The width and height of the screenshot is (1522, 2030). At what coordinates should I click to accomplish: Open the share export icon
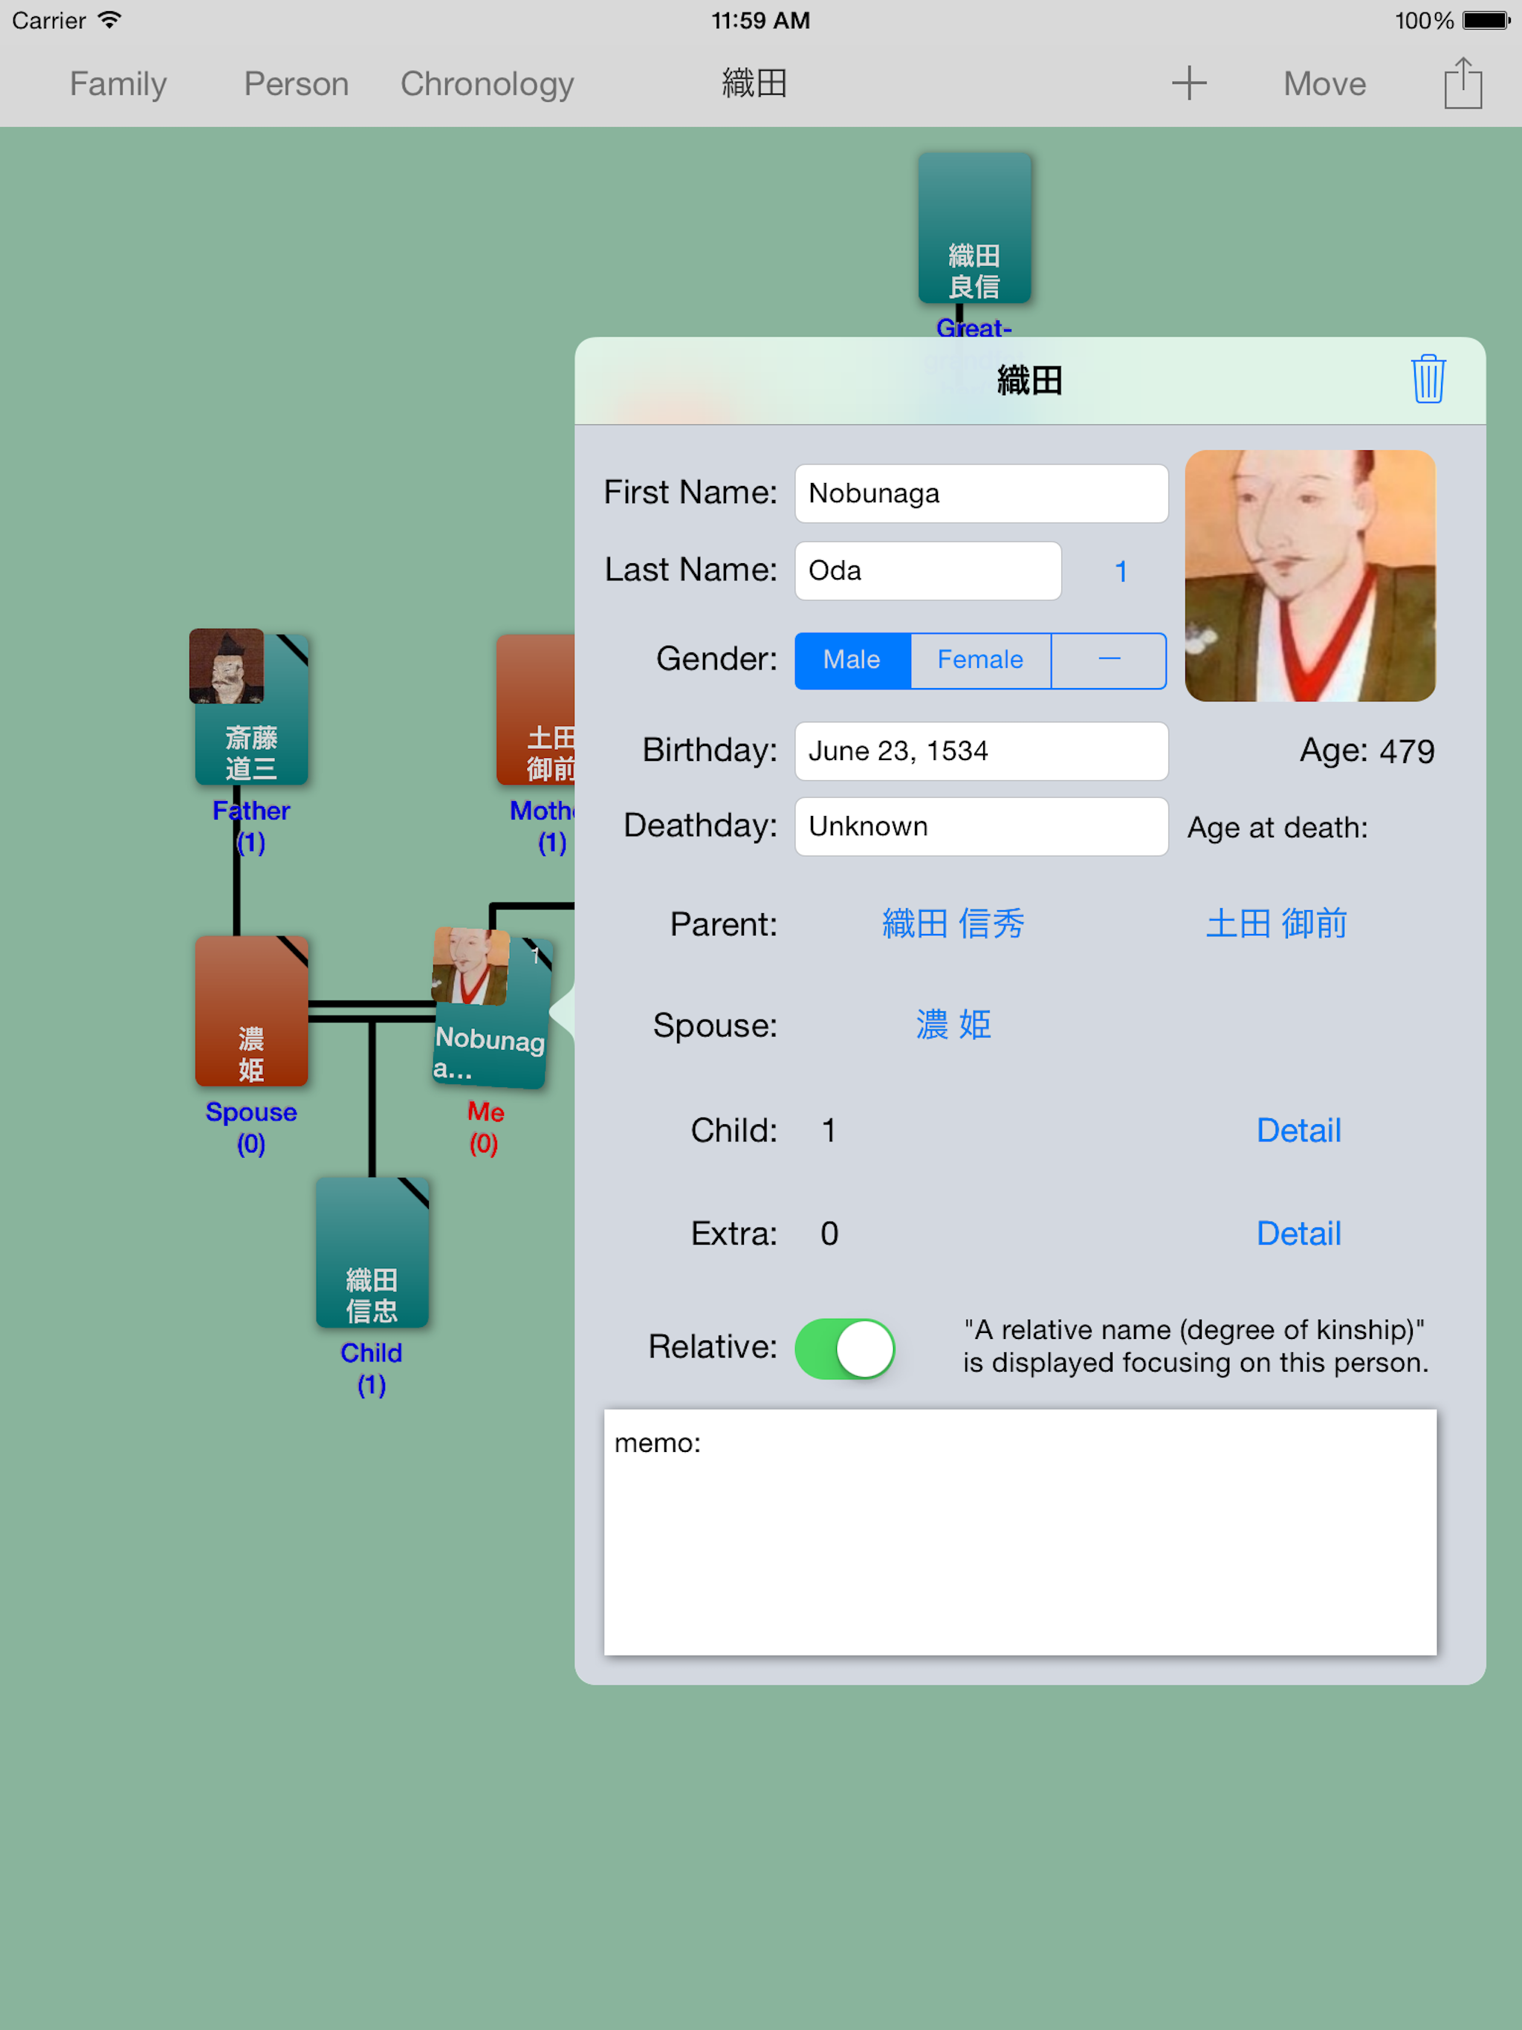pos(1463,83)
